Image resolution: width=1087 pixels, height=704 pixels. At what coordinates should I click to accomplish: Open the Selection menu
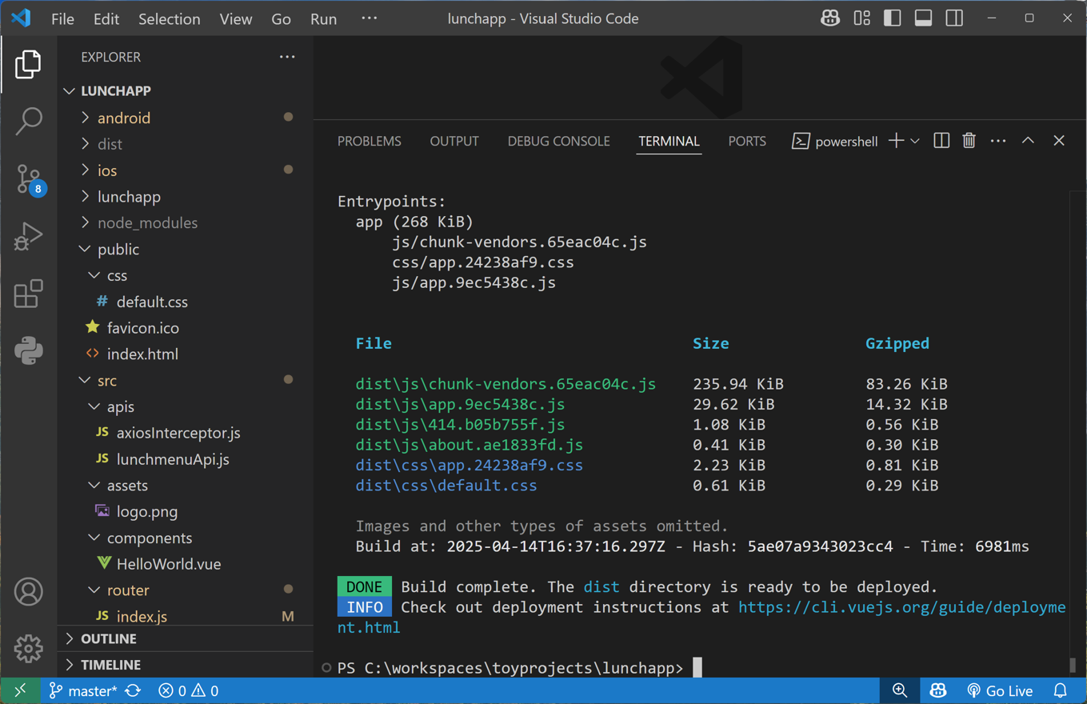point(170,18)
